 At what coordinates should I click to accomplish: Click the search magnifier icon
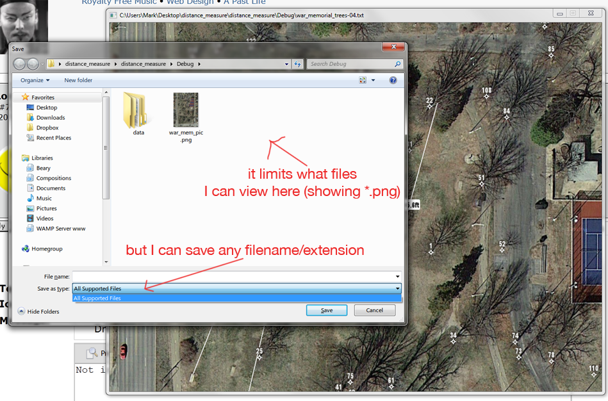pos(397,64)
